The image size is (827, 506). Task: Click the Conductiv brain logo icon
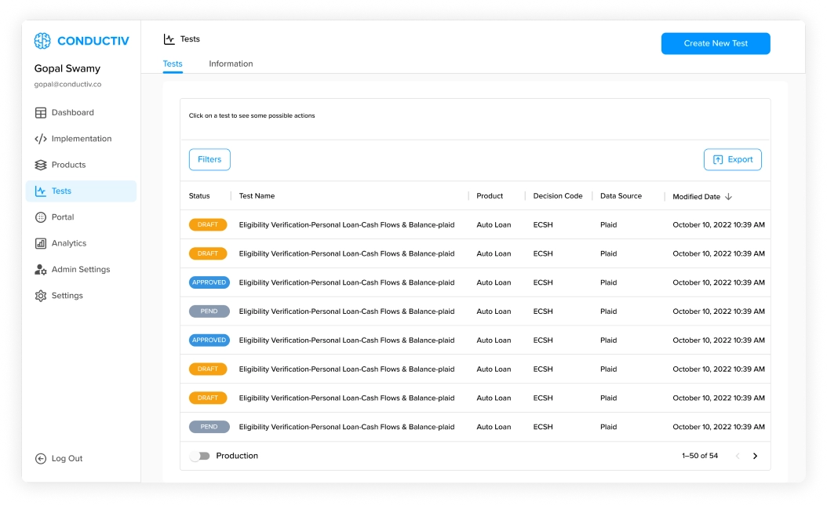(42, 41)
